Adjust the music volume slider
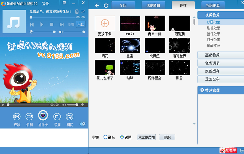244x154 pixels. [x=74, y=32]
